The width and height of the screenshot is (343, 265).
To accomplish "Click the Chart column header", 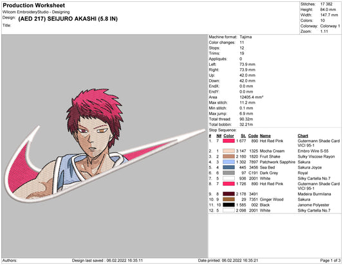I will click(x=302, y=136).
